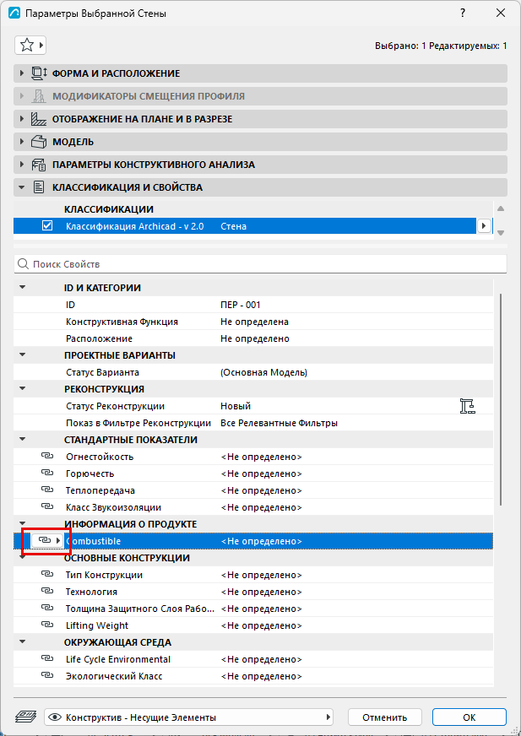Image resolution: width=521 pixels, height=736 pixels.
Task: Click link icon next to Lifting Weight
Action: (47, 625)
